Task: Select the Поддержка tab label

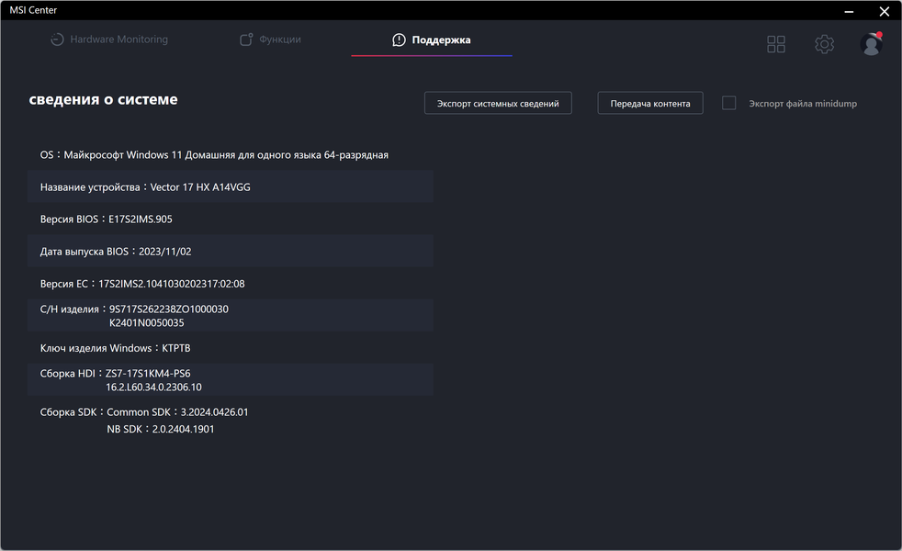Action: [441, 40]
